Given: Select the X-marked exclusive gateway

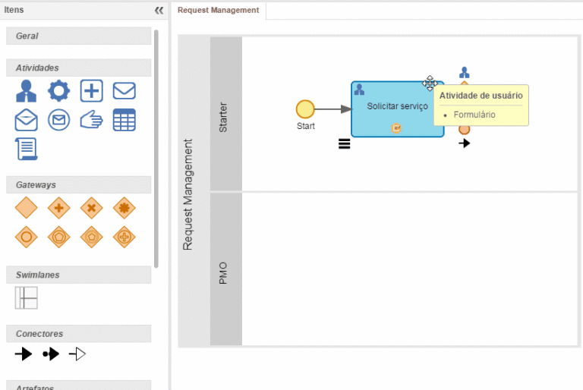Looking at the screenshot, I should pyautogui.click(x=91, y=207).
